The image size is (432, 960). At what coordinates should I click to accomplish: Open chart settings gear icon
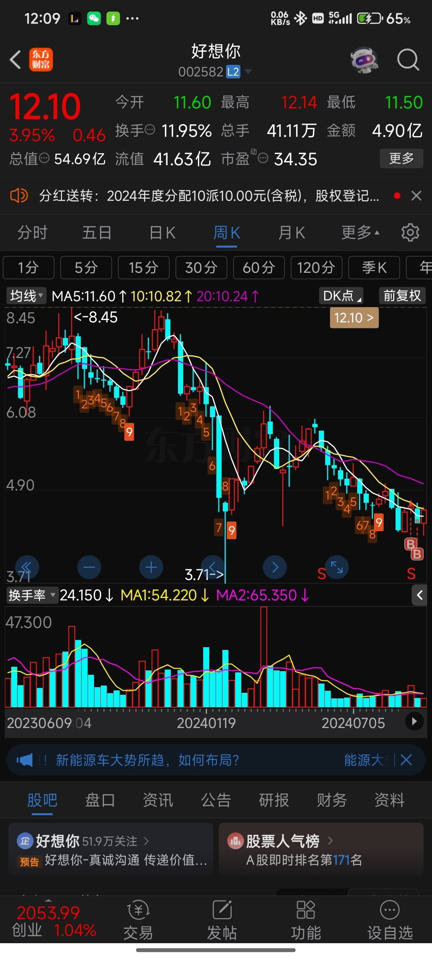click(x=410, y=232)
